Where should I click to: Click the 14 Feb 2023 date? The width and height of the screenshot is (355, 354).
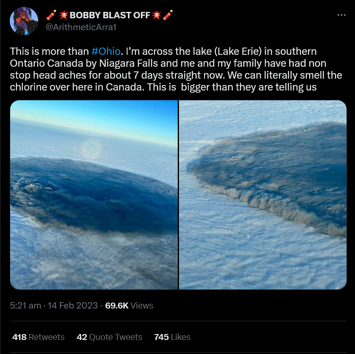click(72, 306)
